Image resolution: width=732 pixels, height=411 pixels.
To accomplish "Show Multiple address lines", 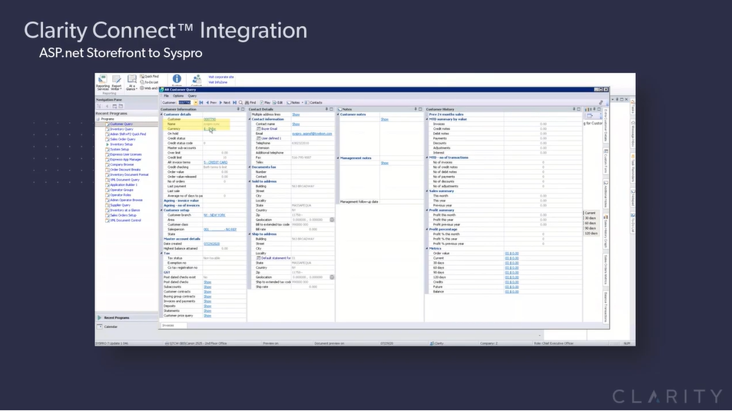I will click(x=296, y=114).
